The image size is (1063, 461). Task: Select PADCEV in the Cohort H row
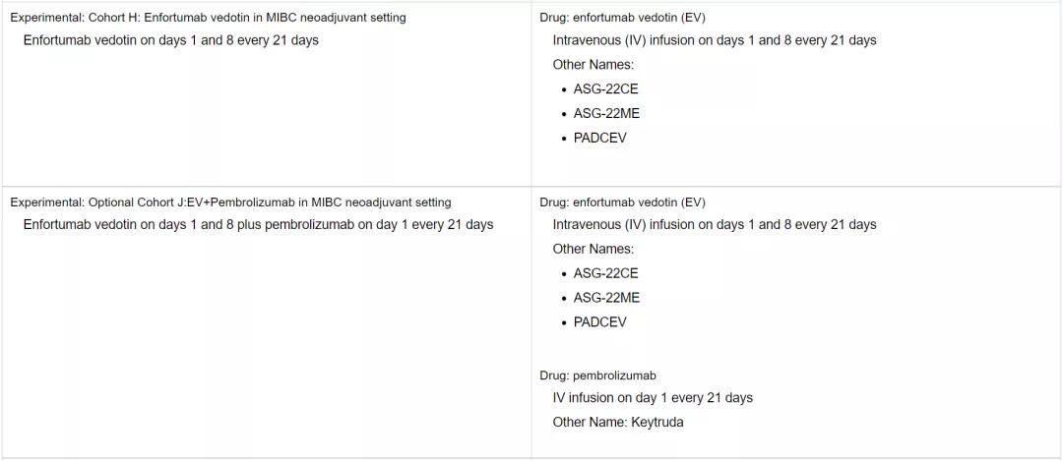[x=599, y=138]
